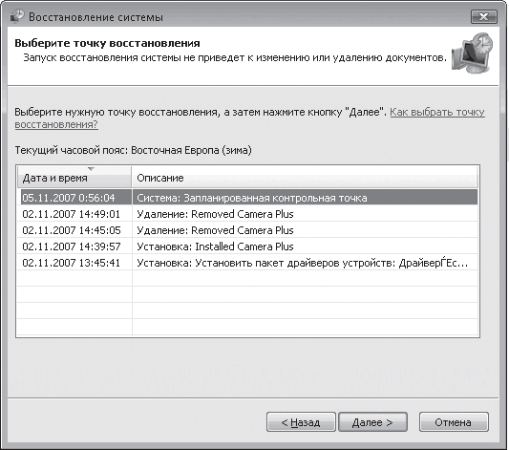Select restore point 02.11.2007 14:49:01
The height and width of the screenshot is (450, 509).
pos(247,214)
